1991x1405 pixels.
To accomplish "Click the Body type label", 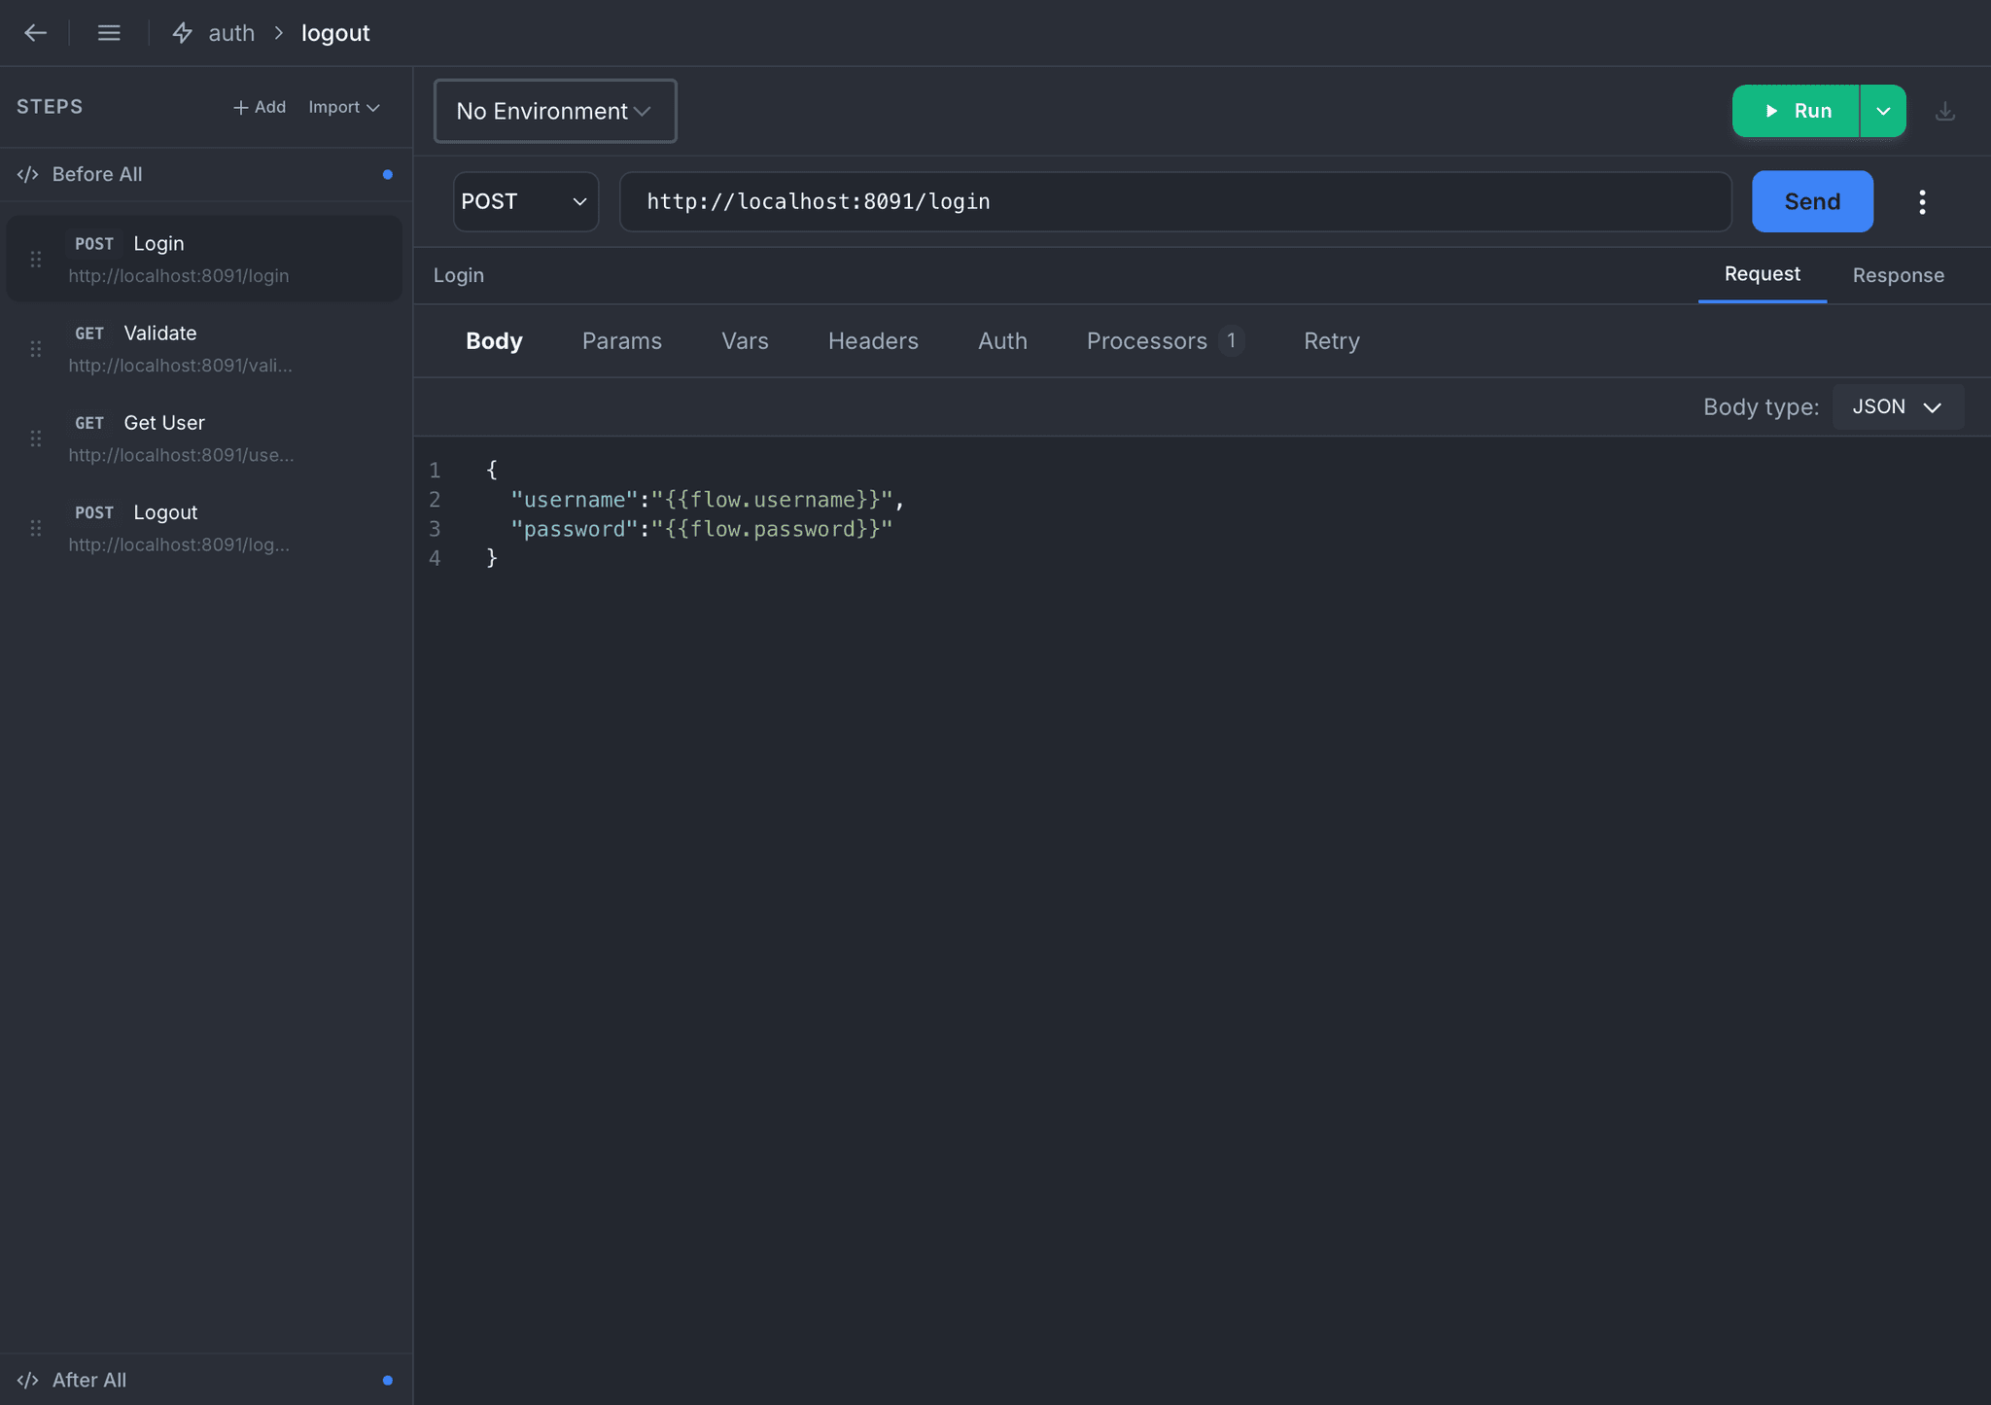I will point(1761,406).
